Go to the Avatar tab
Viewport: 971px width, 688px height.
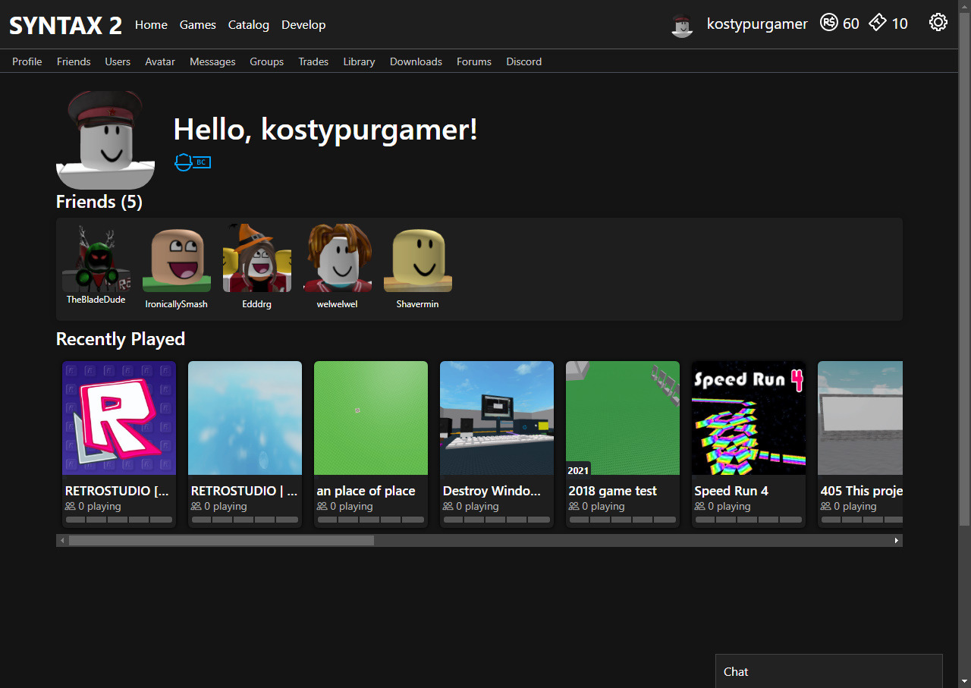(x=160, y=61)
